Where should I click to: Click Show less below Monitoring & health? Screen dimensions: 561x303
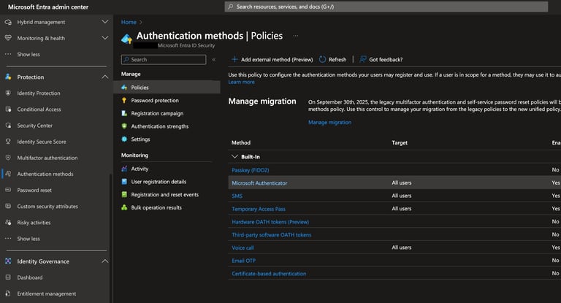pos(28,54)
